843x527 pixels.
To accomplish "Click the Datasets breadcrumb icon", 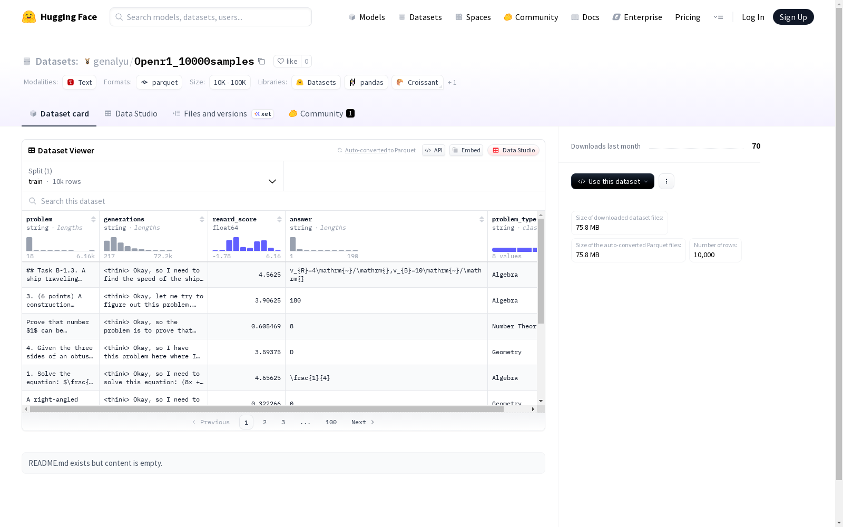I will [x=27, y=62].
